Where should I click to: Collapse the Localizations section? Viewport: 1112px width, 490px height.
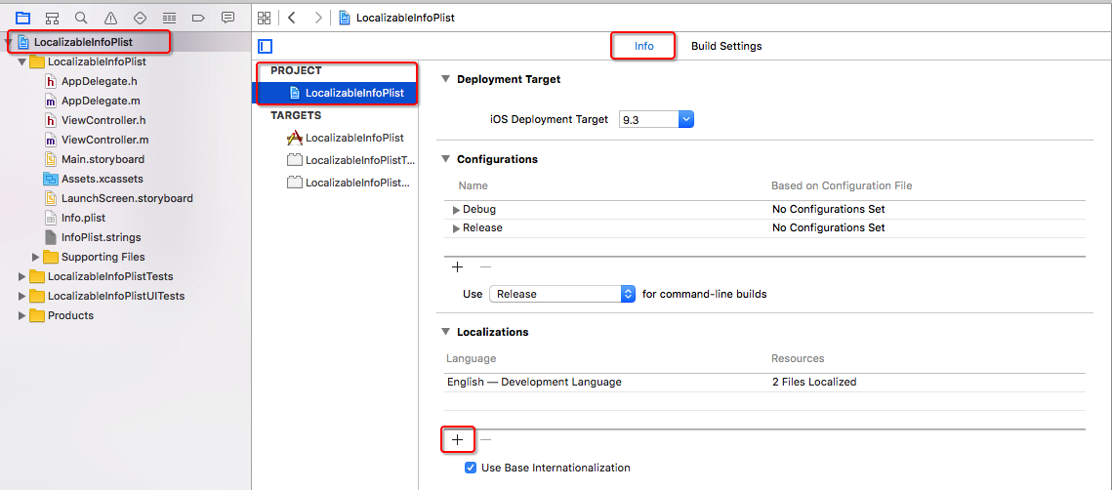coord(446,332)
